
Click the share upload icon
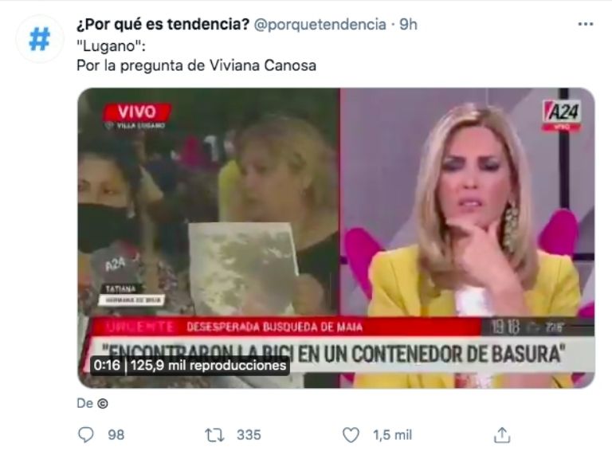502,435
